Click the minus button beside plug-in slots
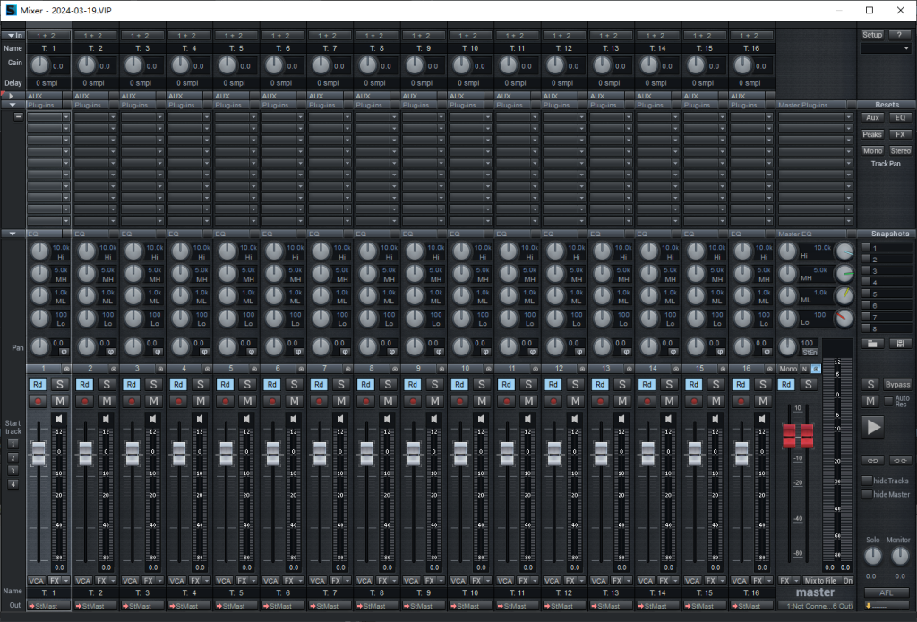 (19, 116)
